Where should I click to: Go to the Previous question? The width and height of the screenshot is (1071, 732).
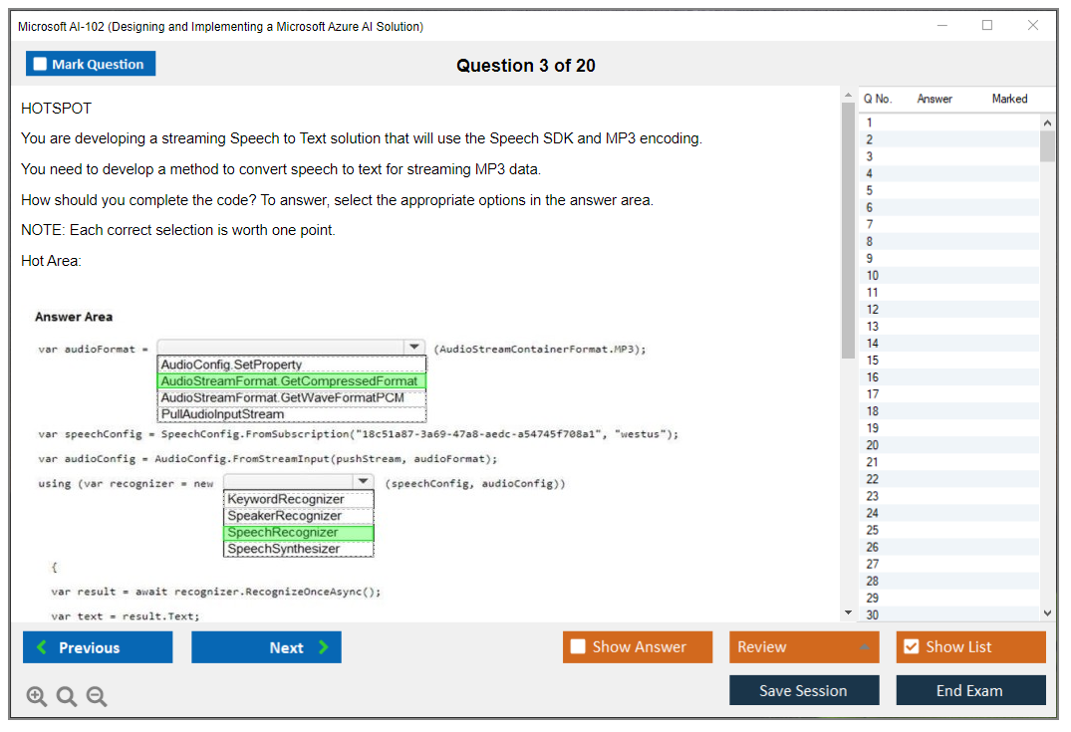[98, 647]
